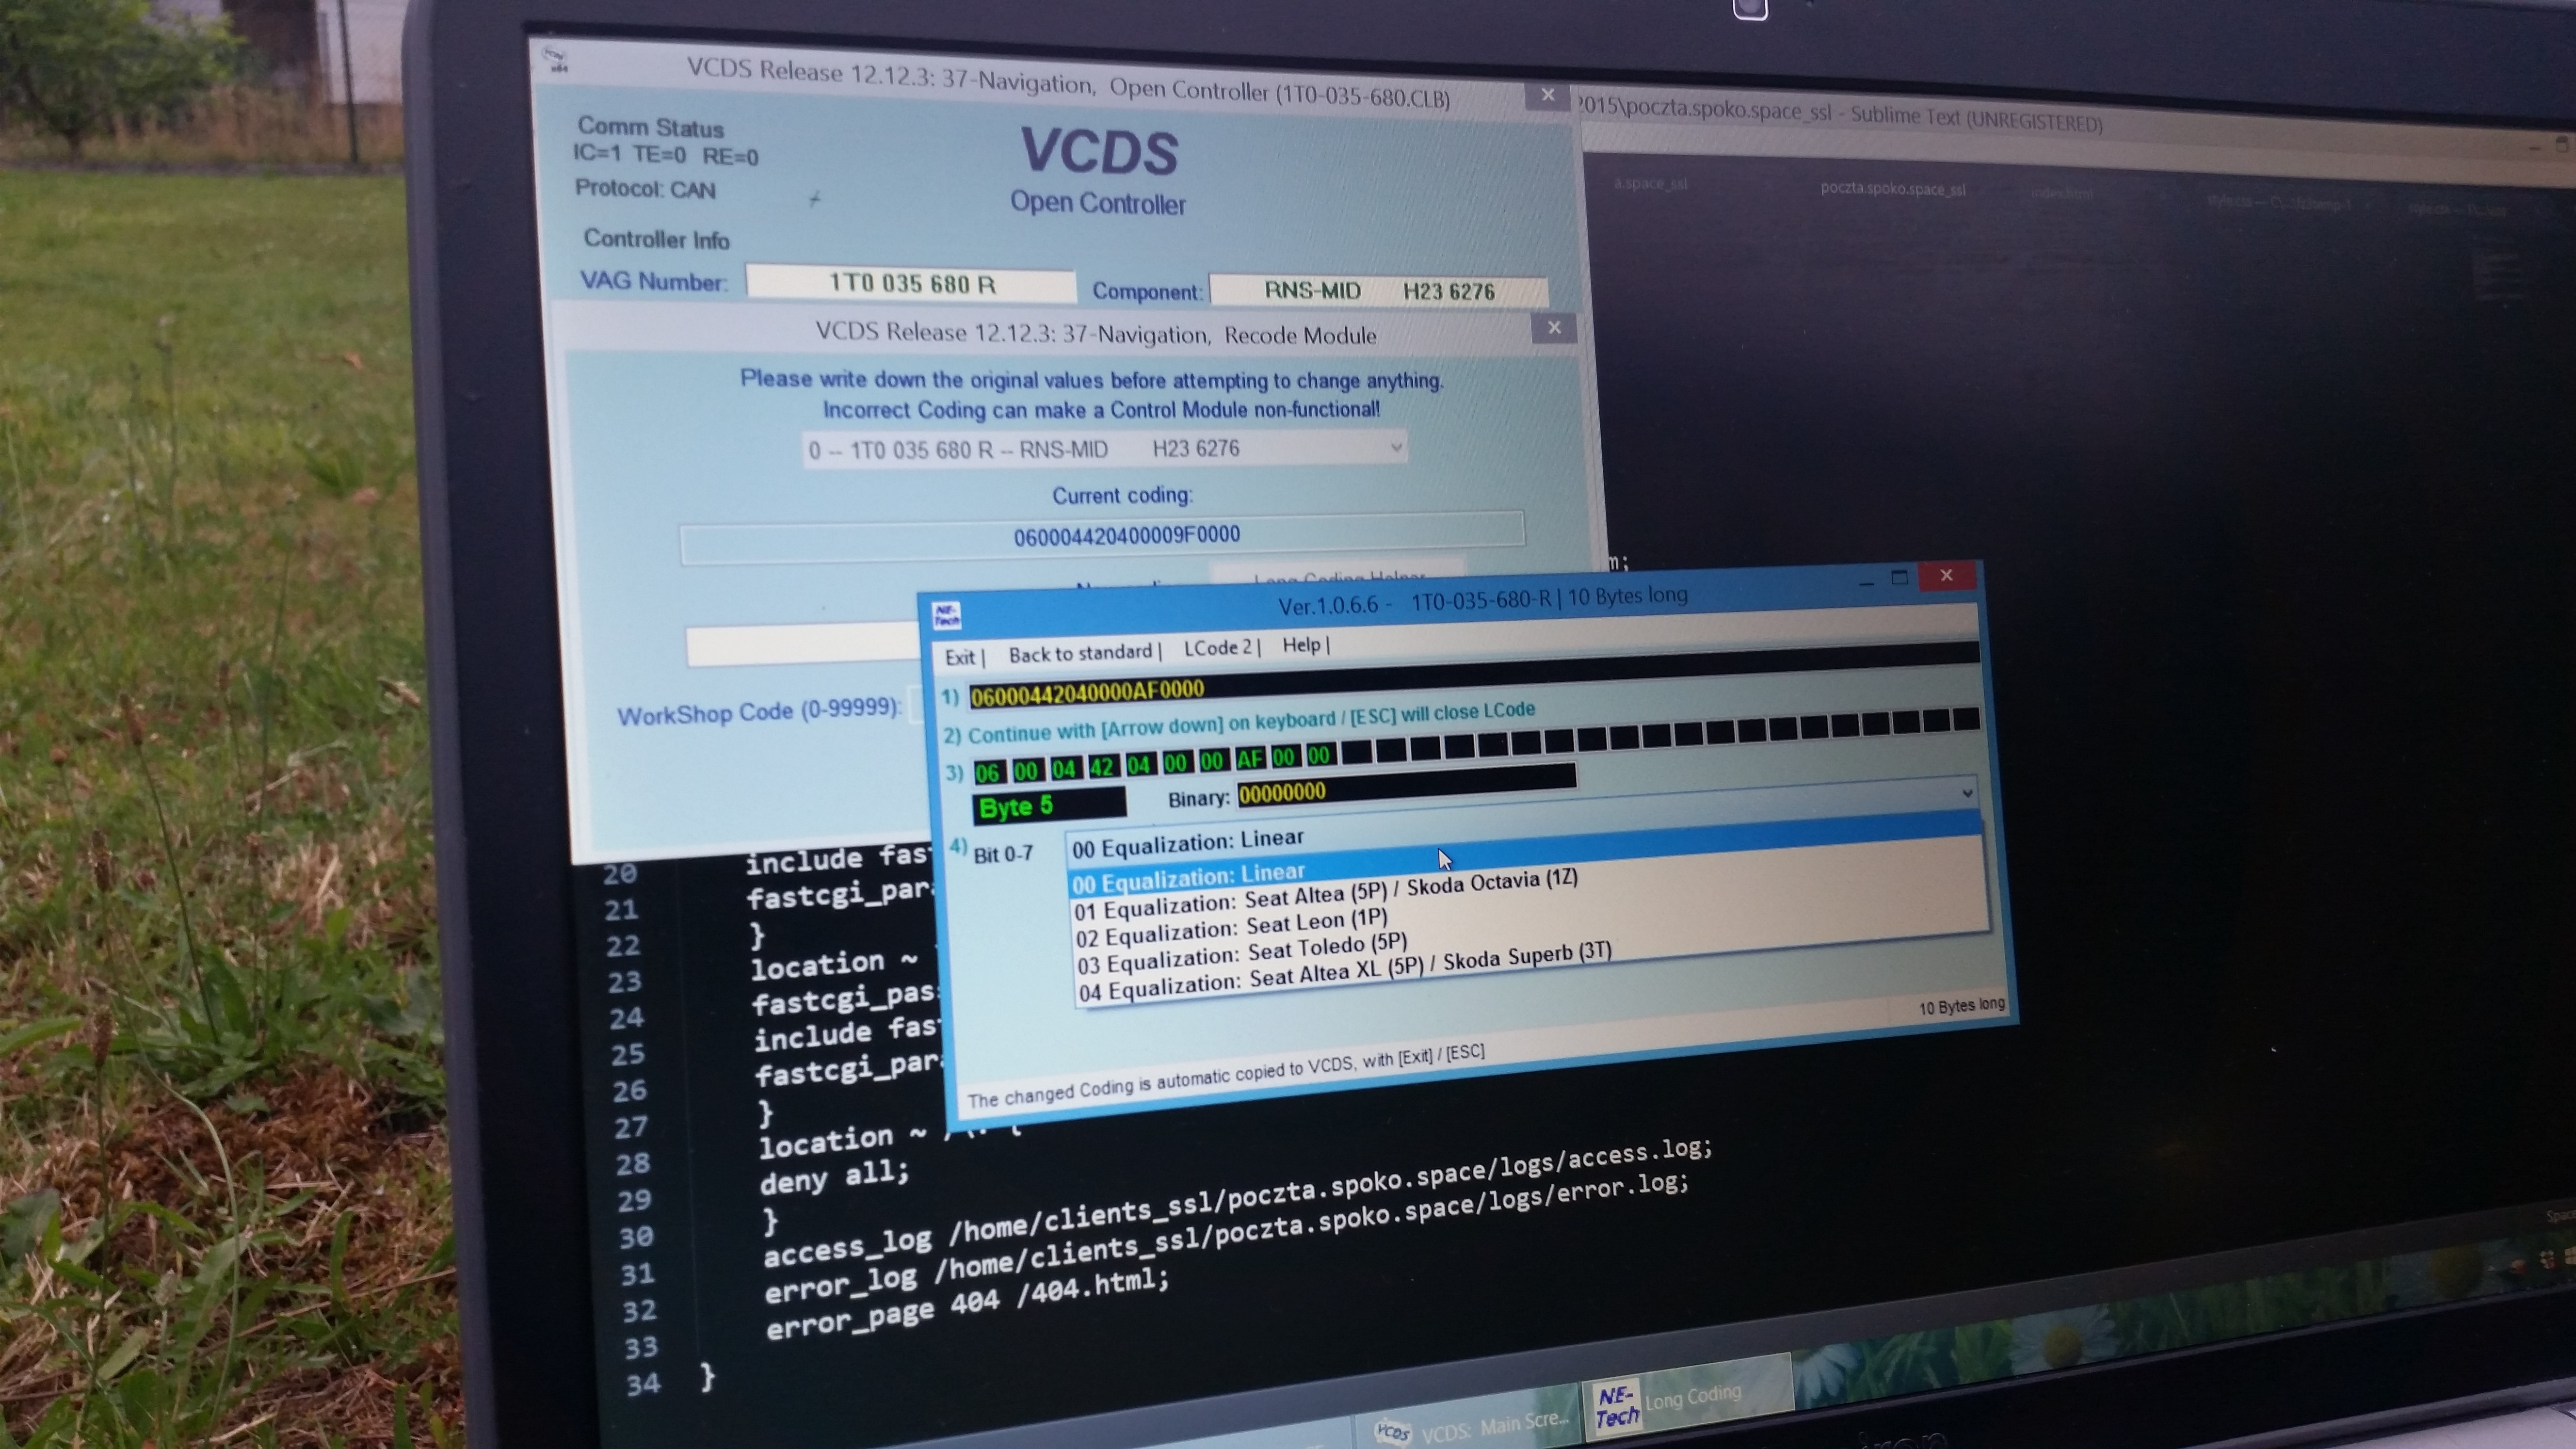
Task: Open the Help menu in LCode
Action: [x=1305, y=644]
